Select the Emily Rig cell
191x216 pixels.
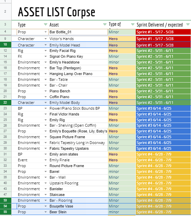coord(78,120)
